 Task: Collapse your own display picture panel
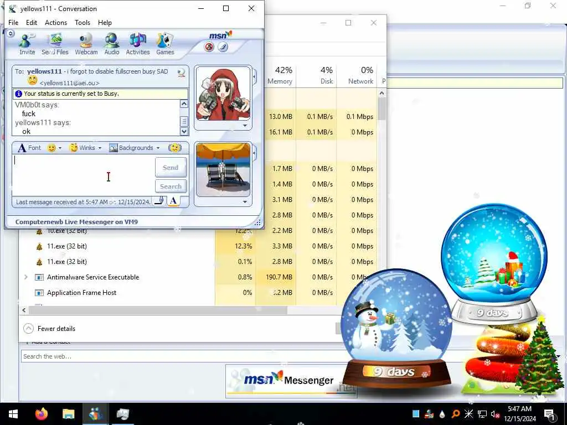255,153
